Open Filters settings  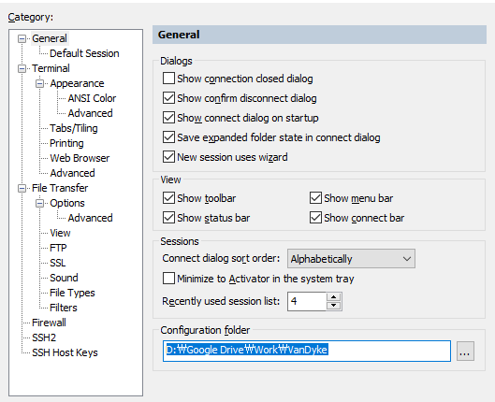click(63, 308)
